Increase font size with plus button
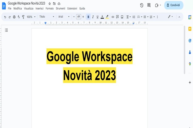This screenshot has width=193, height=128. [x=83, y=17]
